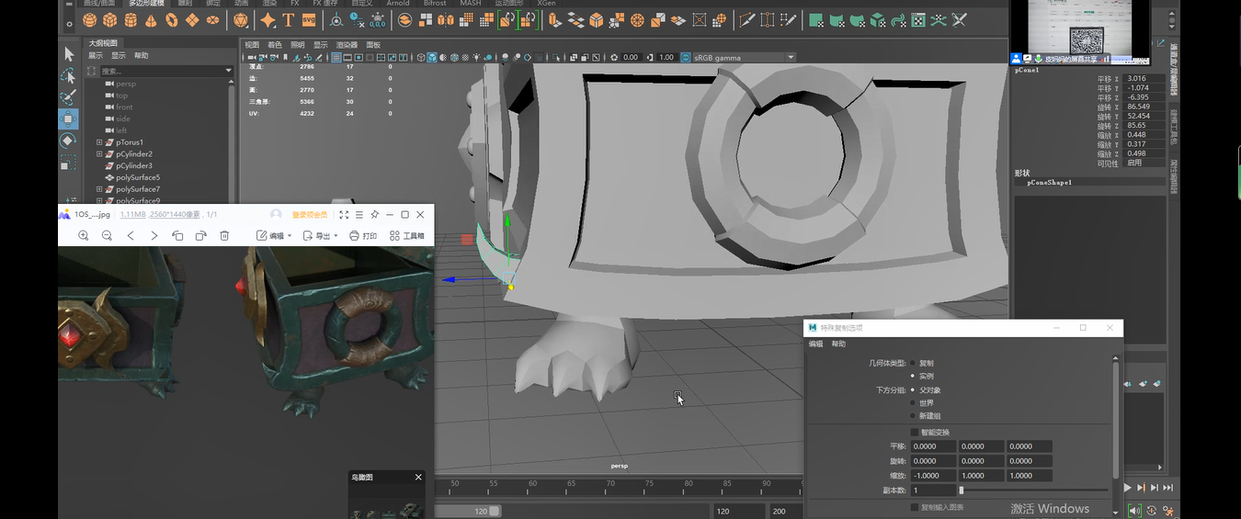Select the polygon Type text tool
The height and width of the screenshot is (519, 1241).
pyautogui.click(x=288, y=20)
